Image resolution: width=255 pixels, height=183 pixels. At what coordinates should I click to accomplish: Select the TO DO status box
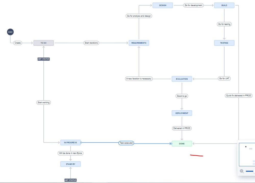(44, 43)
